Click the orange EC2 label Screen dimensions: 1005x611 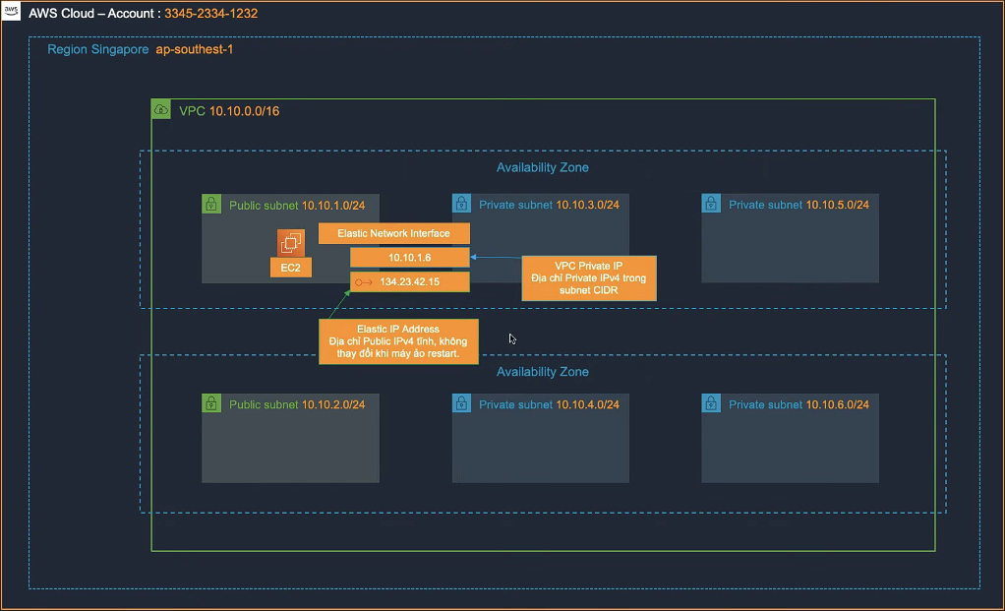click(290, 268)
